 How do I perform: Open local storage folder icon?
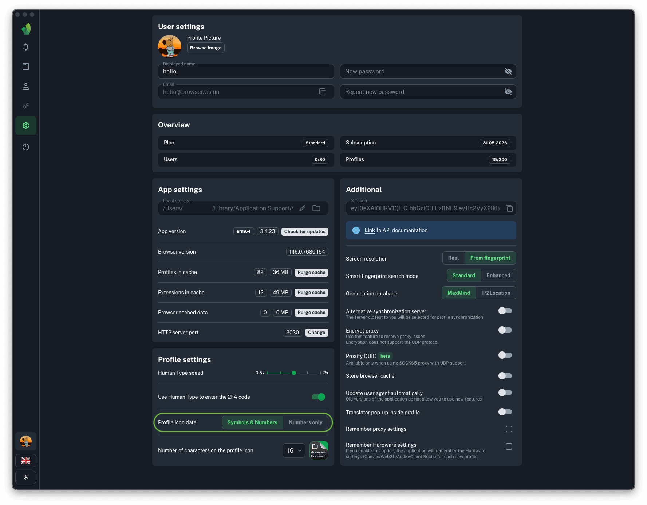(316, 208)
